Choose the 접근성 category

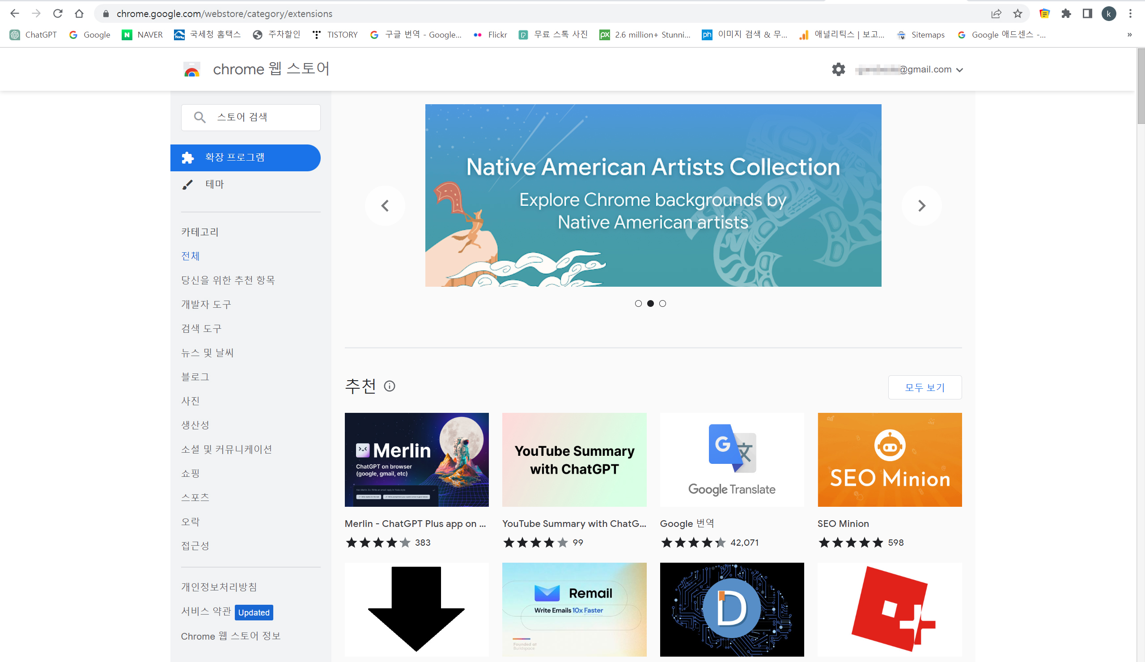[195, 546]
